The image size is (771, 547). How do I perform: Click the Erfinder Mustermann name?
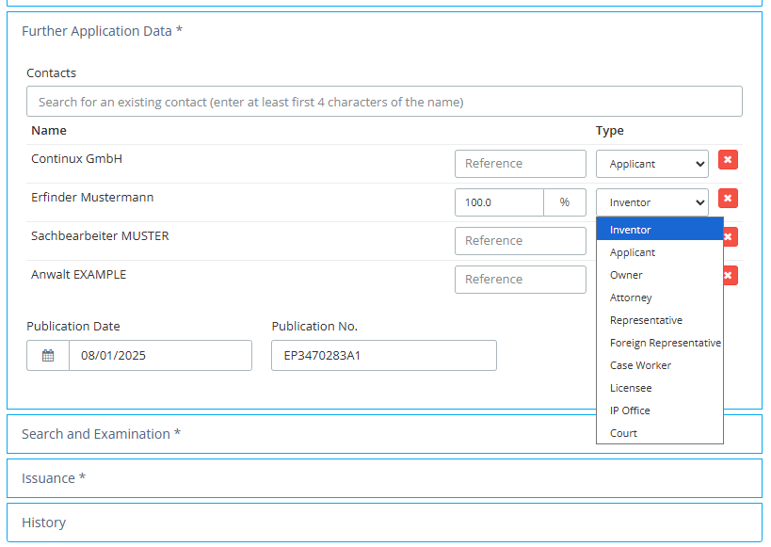tap(92, 198)
